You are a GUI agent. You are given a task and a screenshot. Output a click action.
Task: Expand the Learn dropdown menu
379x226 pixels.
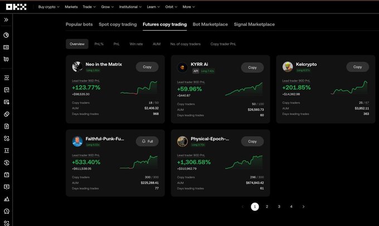tap(153, 7)
